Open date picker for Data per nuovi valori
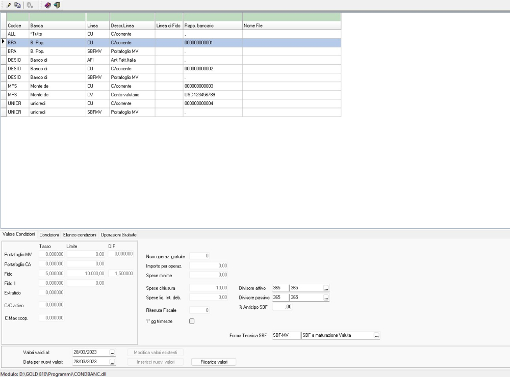 click(x=113, y=362)
